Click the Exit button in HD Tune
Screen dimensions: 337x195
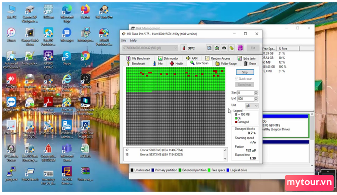pos(253,48)
